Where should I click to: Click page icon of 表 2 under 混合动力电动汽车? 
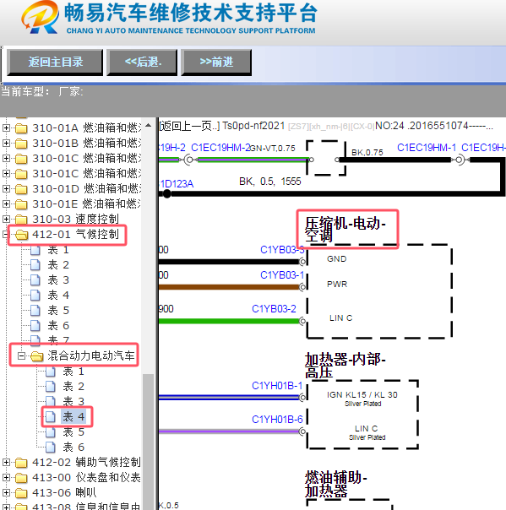click(x=51, y=387)
